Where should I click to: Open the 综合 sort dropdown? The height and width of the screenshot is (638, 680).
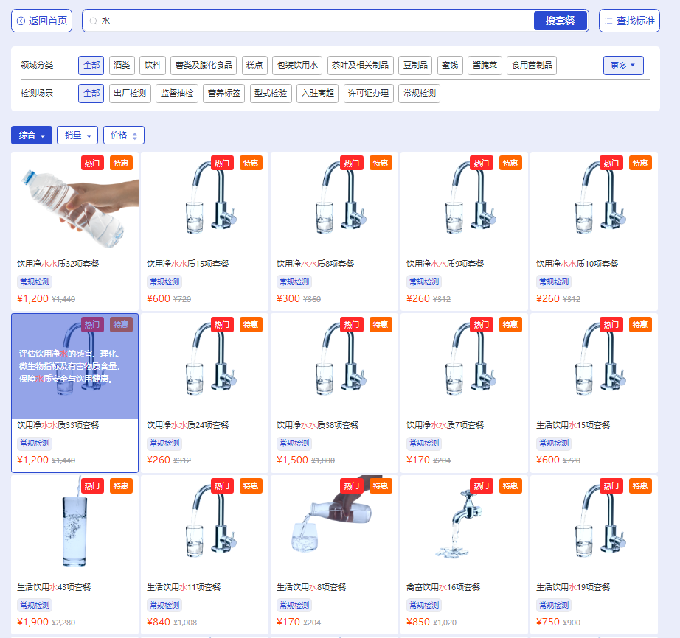pyautogui.click(x=32, y=136)
